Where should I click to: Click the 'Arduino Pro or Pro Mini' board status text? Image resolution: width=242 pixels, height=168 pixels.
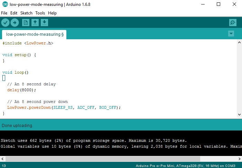point(185,166)
